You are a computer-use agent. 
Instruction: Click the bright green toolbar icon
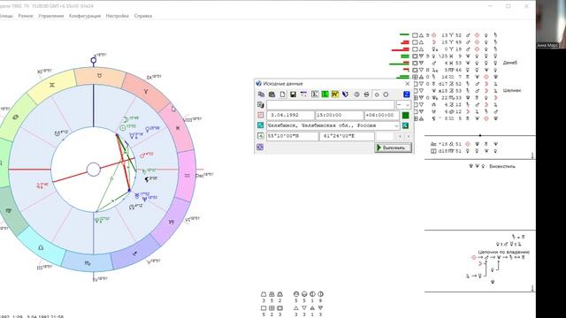325,95
